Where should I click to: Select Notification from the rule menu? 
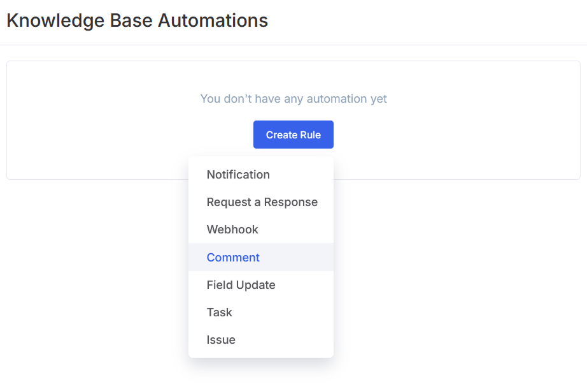tap(238, 175)
